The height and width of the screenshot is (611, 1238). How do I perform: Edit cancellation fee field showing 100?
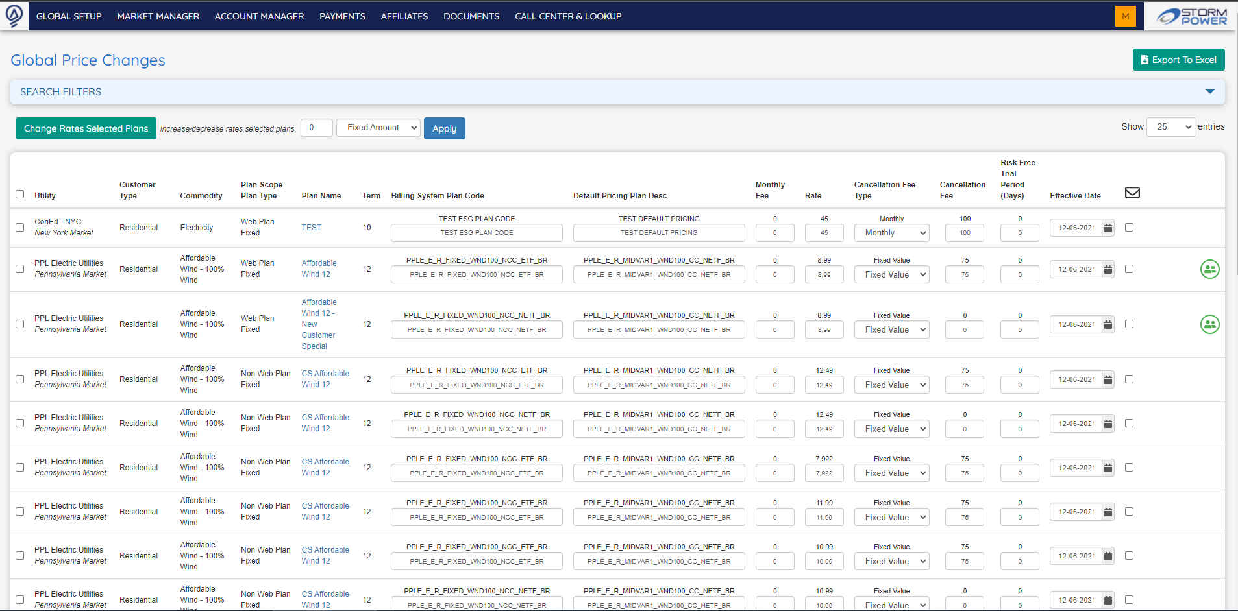965,233
